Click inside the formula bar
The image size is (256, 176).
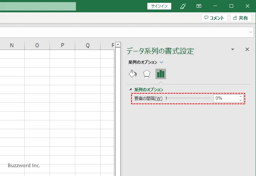click(124, 32)
